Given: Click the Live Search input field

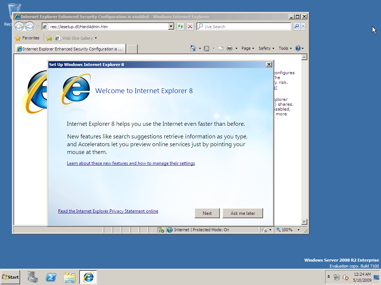Looking at the screenshot, I should [244, 26].
